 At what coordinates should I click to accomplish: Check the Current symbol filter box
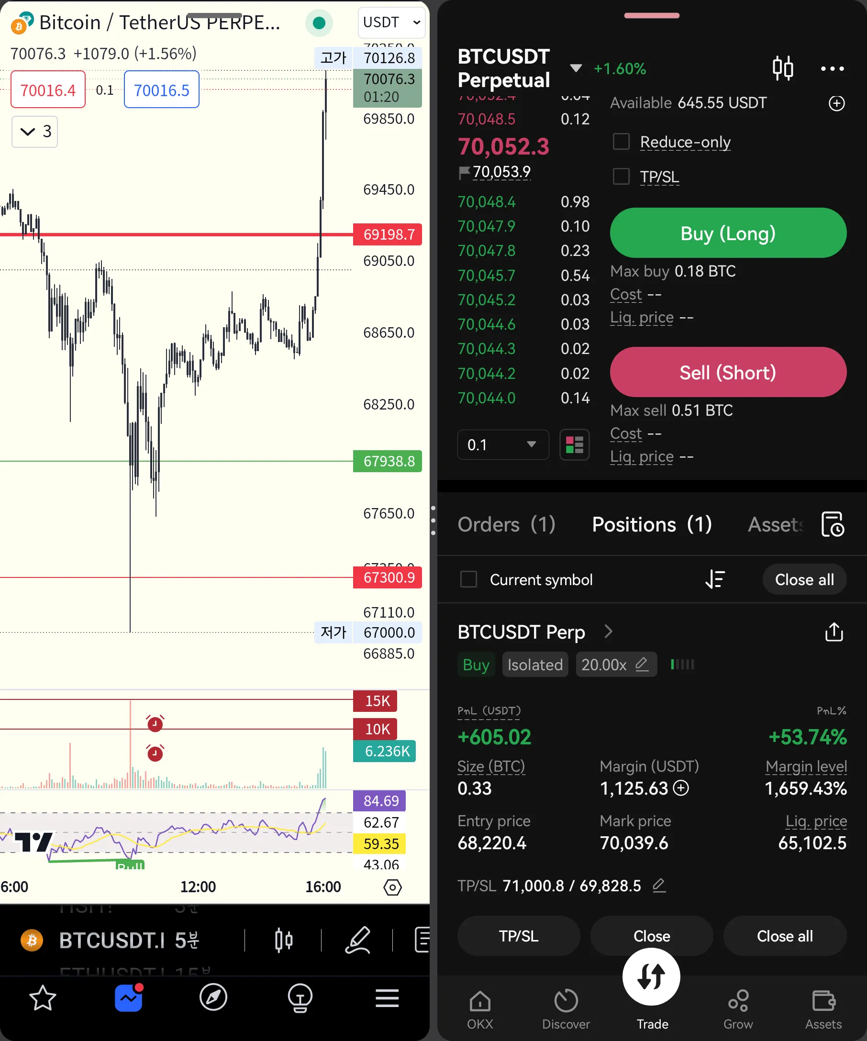(x=468, y=579)
